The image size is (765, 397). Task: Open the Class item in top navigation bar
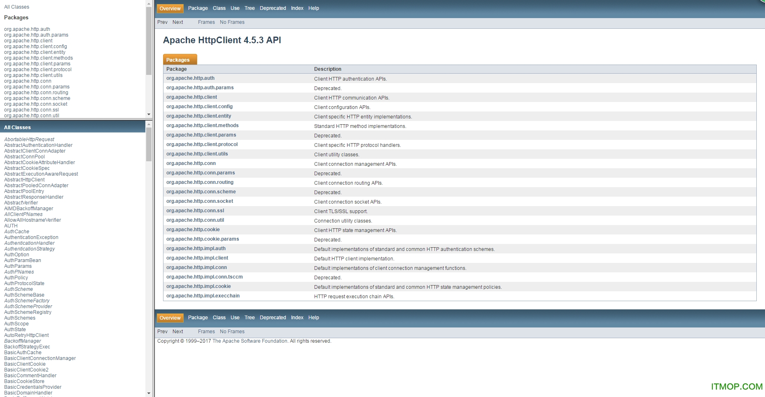[x=219, y=8]
